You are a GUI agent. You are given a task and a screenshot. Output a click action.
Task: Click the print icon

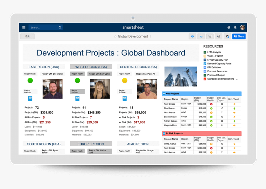219,36
